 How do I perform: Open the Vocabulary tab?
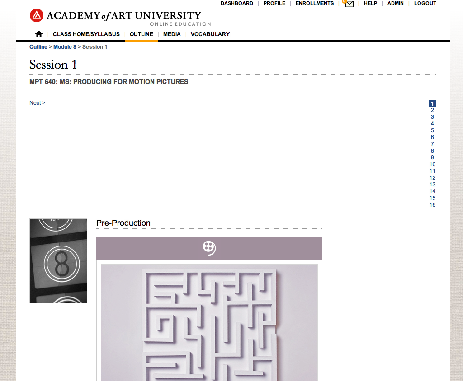pos(210,34)
